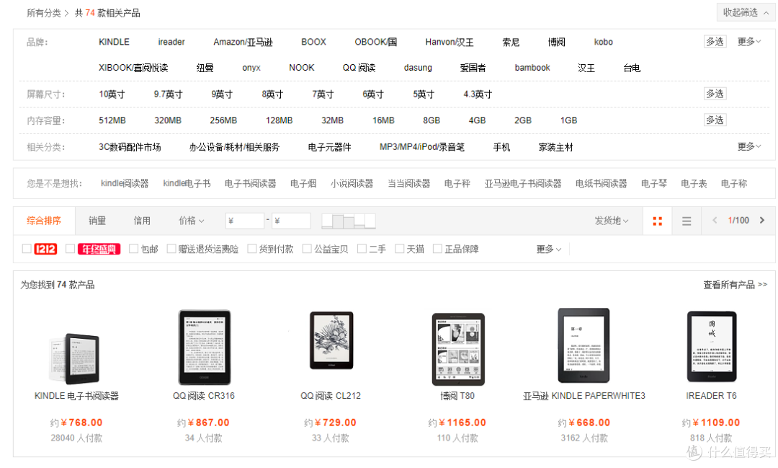Screen dimensions: 778x468
Task: Open IREADER T6 product image
Action: click(712, 346)
